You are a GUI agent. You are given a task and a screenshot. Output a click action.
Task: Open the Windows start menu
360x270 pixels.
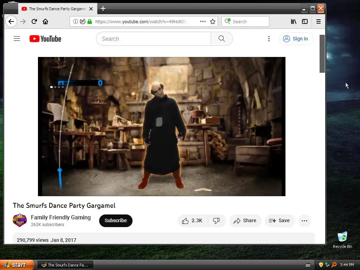point(16,265)
